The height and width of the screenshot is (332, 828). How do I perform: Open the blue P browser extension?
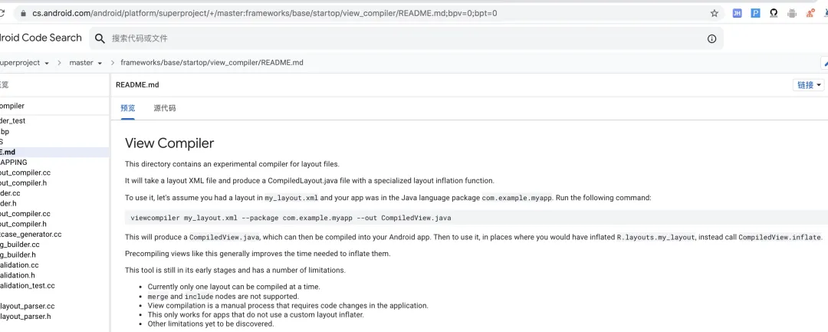coord(756,13)
